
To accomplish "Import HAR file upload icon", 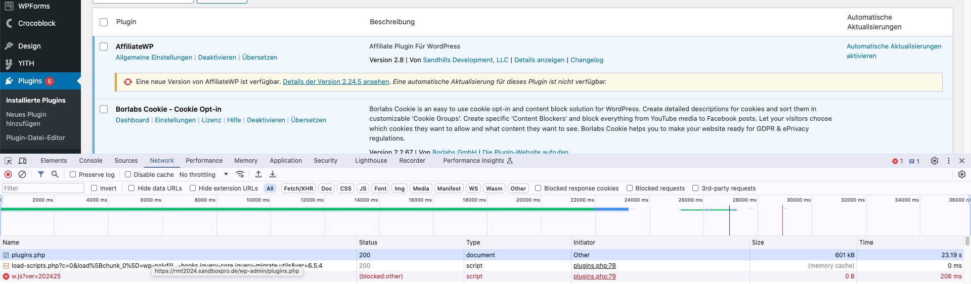I will 258,174.
